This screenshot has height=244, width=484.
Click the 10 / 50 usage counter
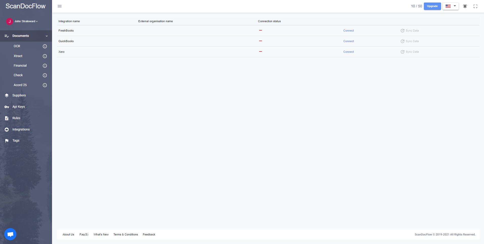[x=416, y=6]
